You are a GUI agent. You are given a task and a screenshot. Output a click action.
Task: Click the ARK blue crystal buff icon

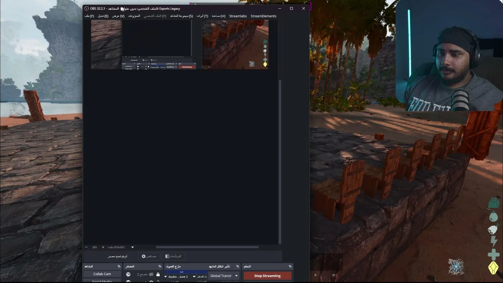click(456, 267)
